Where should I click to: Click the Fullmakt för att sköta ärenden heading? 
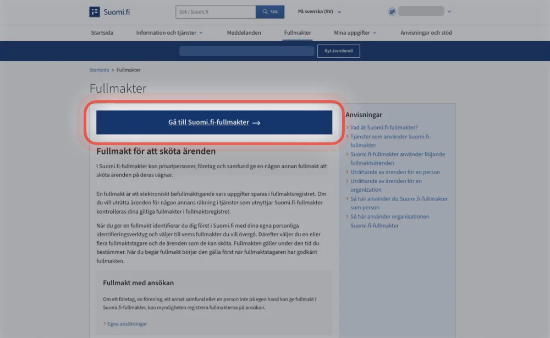pyautogui.click(x=156, y=151)
